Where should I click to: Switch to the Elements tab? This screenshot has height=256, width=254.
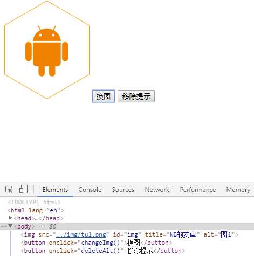coord(55,190)
